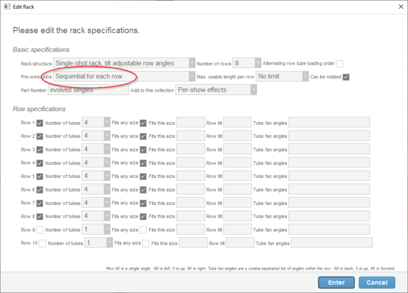The width and height of the screenshot is (408, 293).
Task: Enable Alternating row tube loading order
Action: pyautogui.click(x=339, y=64)
